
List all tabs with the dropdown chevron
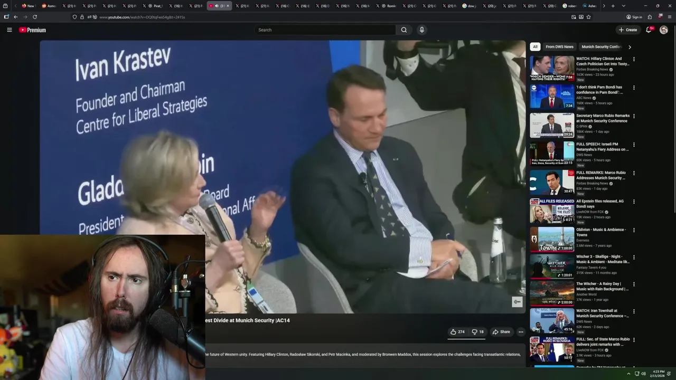point(623,6)
